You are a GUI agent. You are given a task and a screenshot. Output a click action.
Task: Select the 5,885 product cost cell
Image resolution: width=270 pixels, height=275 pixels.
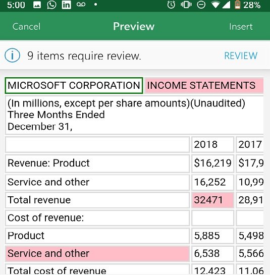(212, 236)
